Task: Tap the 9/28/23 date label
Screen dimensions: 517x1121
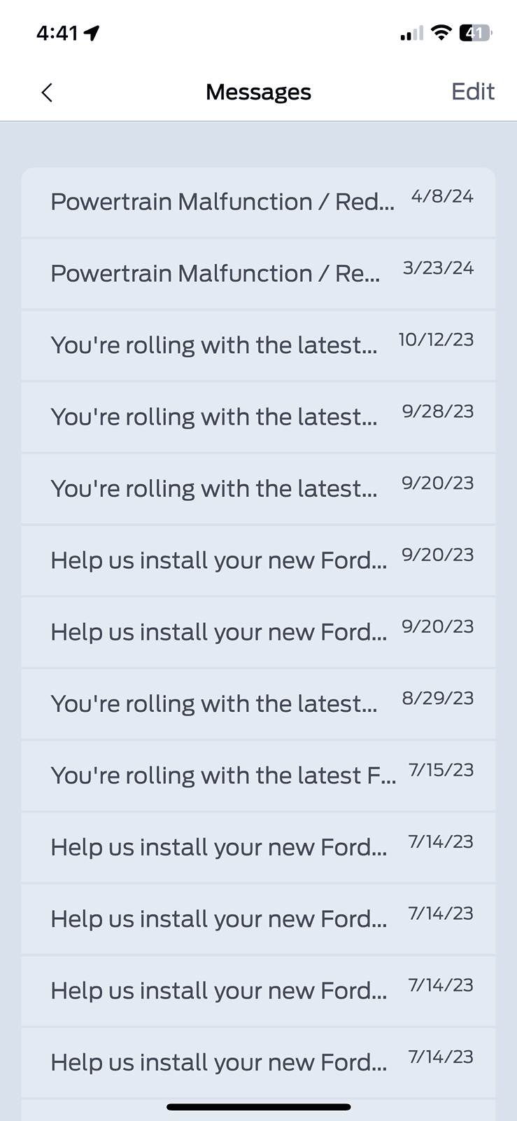Action: [437, 411]
